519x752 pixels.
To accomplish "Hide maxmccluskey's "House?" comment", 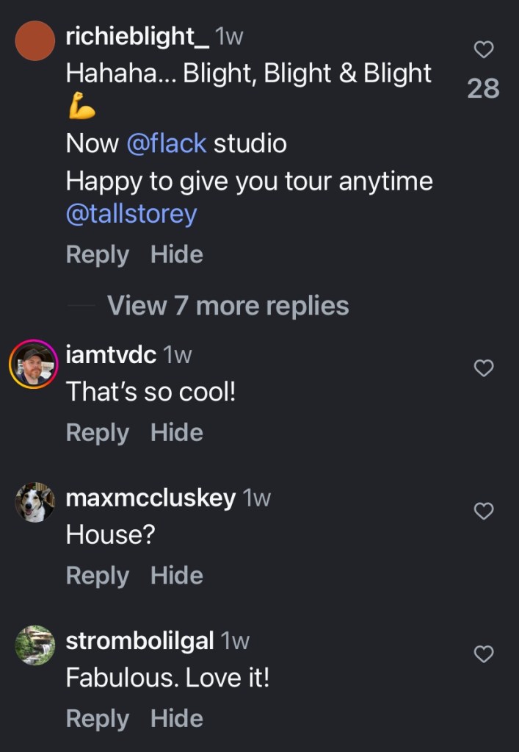I will pyautogui.click(x=177, y=576).
